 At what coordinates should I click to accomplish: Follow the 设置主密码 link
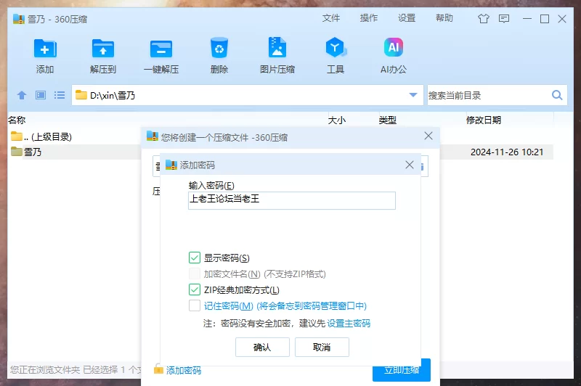tap(349, 323)
